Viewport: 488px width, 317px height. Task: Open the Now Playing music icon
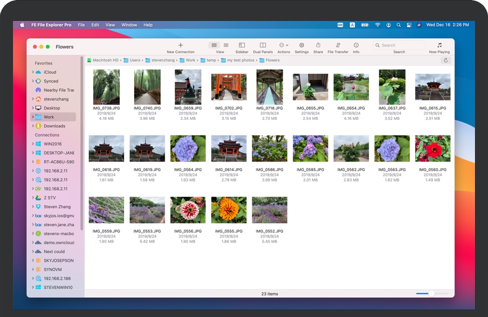point(439,45)
